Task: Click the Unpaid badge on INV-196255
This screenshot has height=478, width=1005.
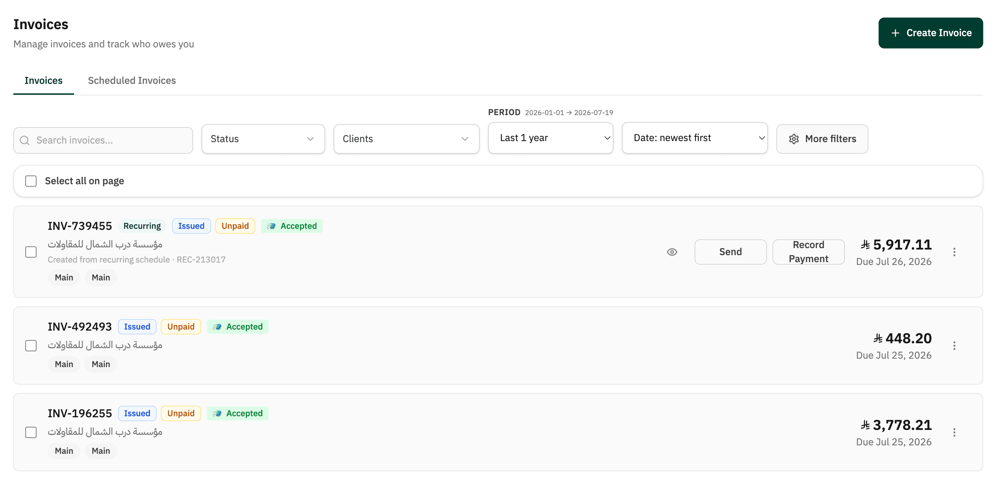Action: pyautogui.click(x=180, y=413)
